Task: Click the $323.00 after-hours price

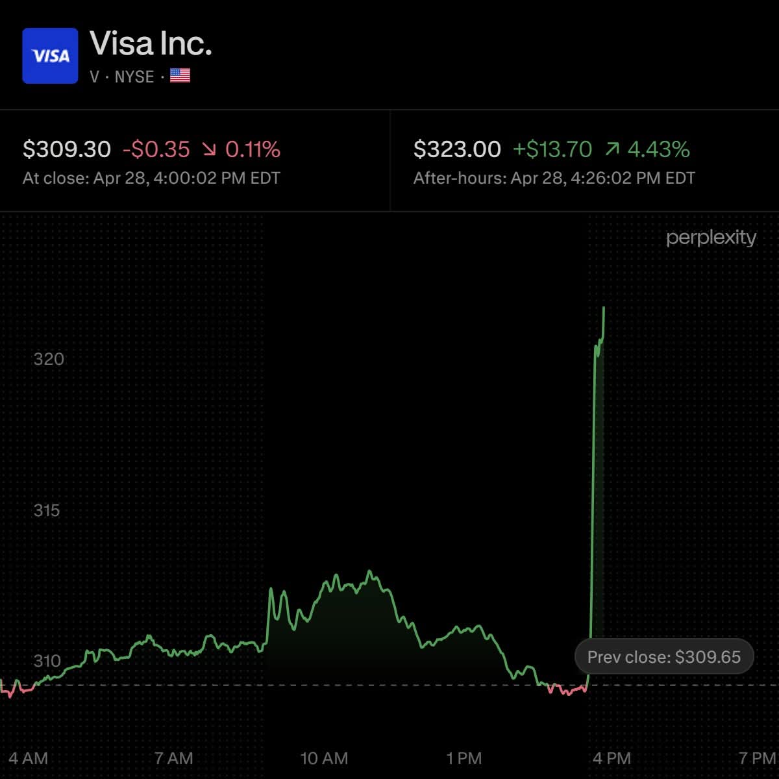Action: (457, 150)
